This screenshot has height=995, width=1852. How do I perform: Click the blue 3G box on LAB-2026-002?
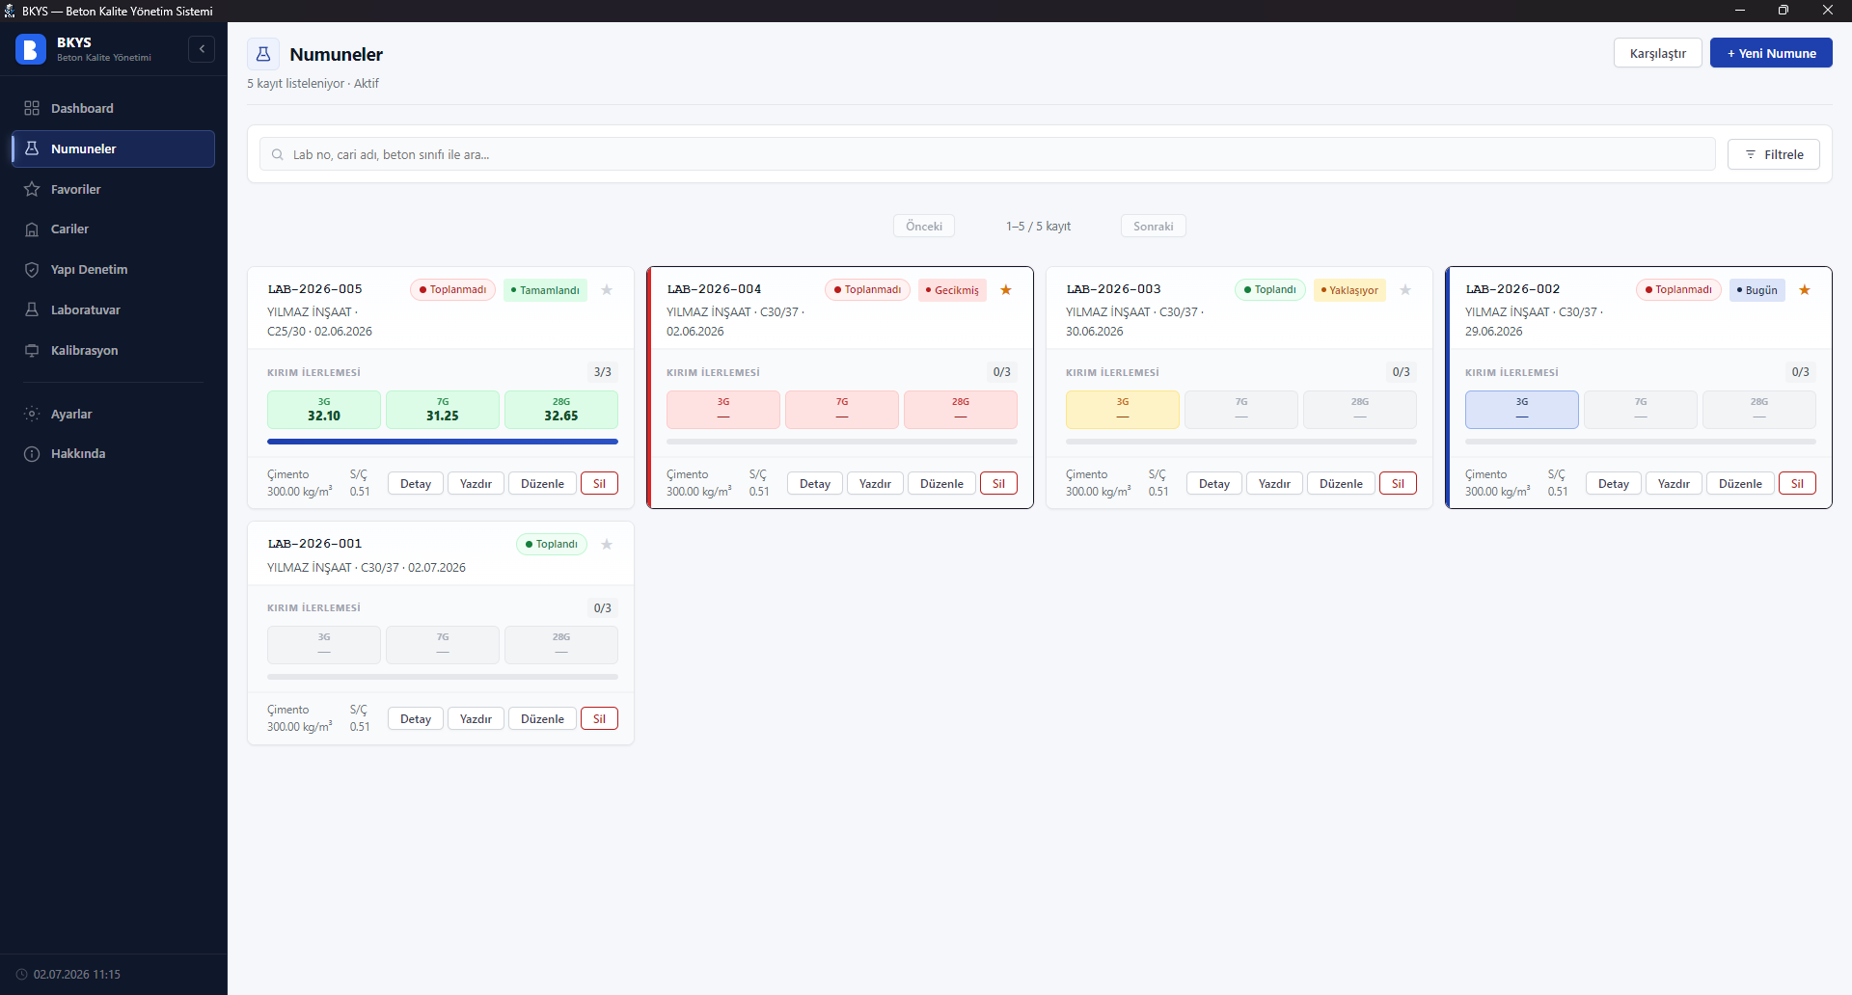(1522, 410)
